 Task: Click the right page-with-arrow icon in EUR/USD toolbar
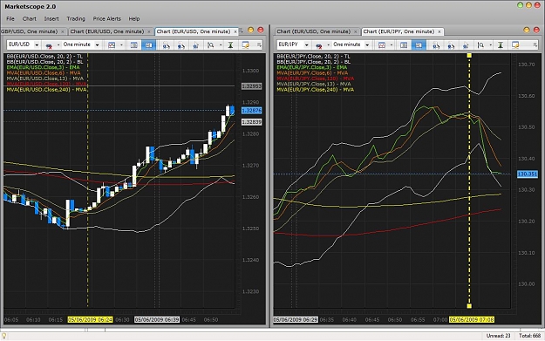181,45
